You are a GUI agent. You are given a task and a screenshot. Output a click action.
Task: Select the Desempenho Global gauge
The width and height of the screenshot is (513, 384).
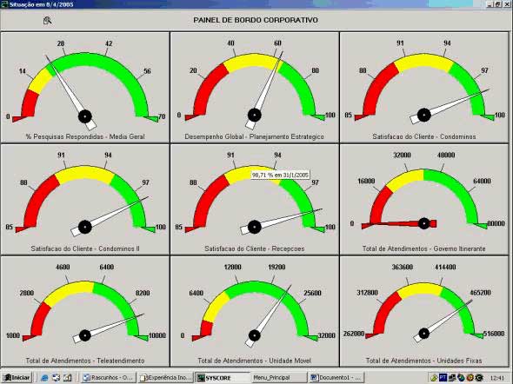(x=255, y=87)
